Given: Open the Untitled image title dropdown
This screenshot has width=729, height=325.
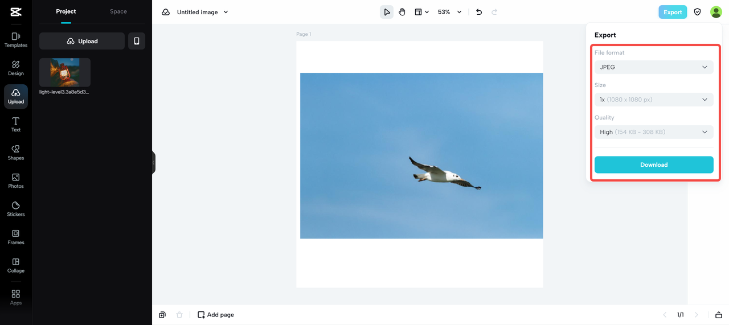Looking at the screenshot, I should [203, 12].
